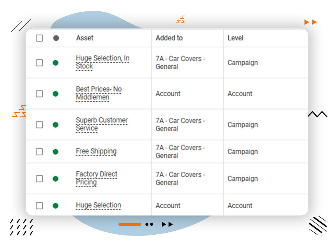Check the box beside Best Prices- No Middlemen
Screen dimensions: 334x244
coord(39,94)
